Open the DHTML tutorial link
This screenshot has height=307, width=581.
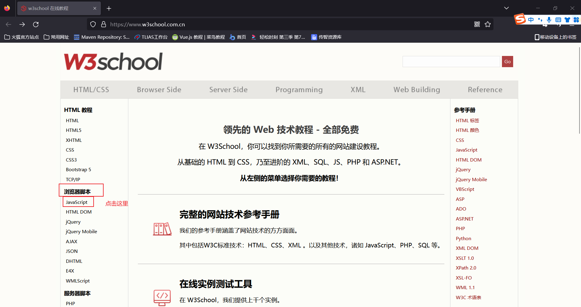[x=74, y=261]
